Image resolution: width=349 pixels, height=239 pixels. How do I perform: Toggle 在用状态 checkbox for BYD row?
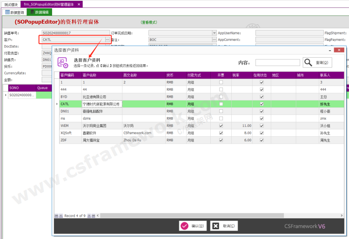point(262,97)
